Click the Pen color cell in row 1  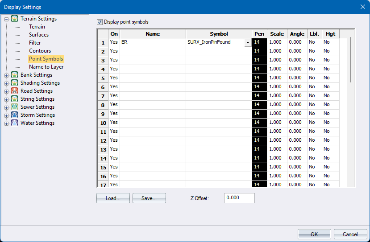tap(259, 42)
